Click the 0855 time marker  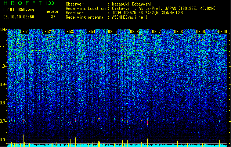[x=112, y=32]
